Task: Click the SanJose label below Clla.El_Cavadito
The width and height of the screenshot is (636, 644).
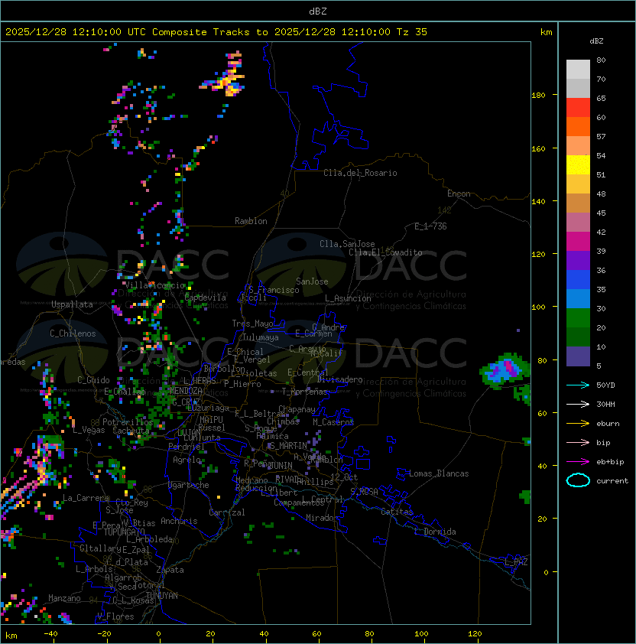Action: tap(312, 281)
